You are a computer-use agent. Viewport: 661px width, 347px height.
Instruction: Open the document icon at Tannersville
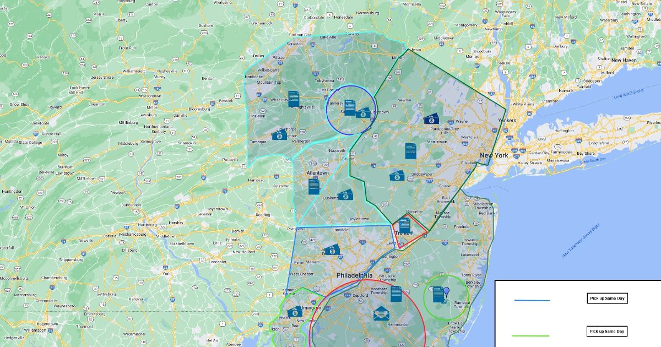click(x=350, y=107)
